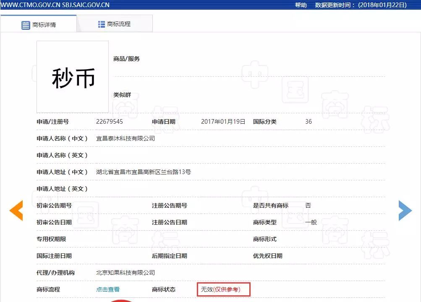Open the 帮助 help link
421x302 pixels.
click(x=301, y=5)
